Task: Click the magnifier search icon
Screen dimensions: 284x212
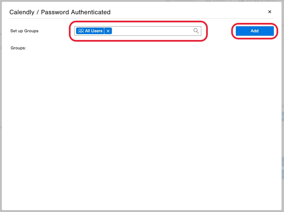Action: (196, 31)
